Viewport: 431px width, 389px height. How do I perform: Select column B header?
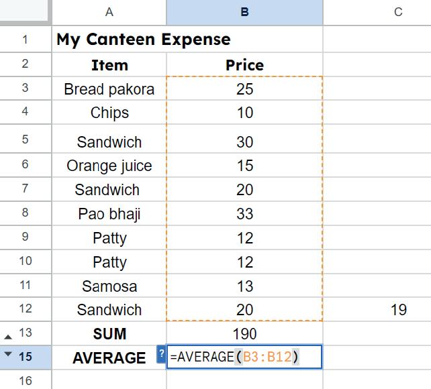244,12
